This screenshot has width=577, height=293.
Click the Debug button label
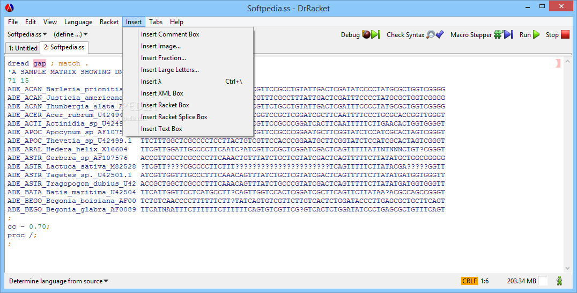point(350,34)
